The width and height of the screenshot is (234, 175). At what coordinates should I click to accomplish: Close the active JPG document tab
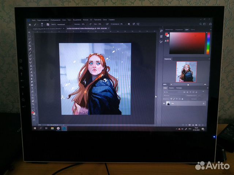109,28
